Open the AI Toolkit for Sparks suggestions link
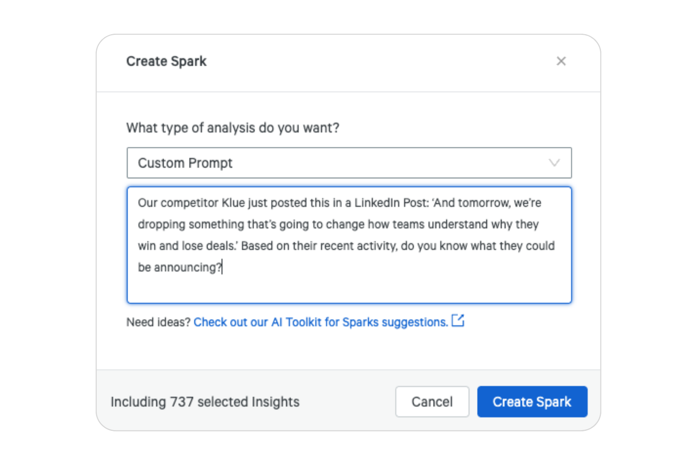Image resolution: width=697 pixels, height=465 pixels. [x=321, y=322]
